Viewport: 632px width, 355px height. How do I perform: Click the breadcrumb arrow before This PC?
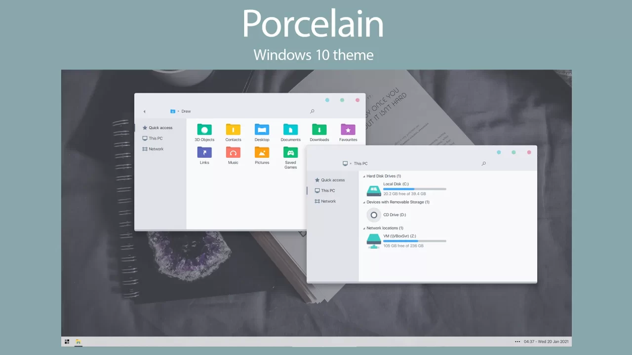tap(351, 164)
